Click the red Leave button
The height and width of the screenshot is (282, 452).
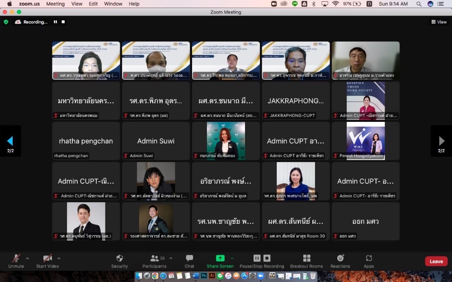click(436, 261)
